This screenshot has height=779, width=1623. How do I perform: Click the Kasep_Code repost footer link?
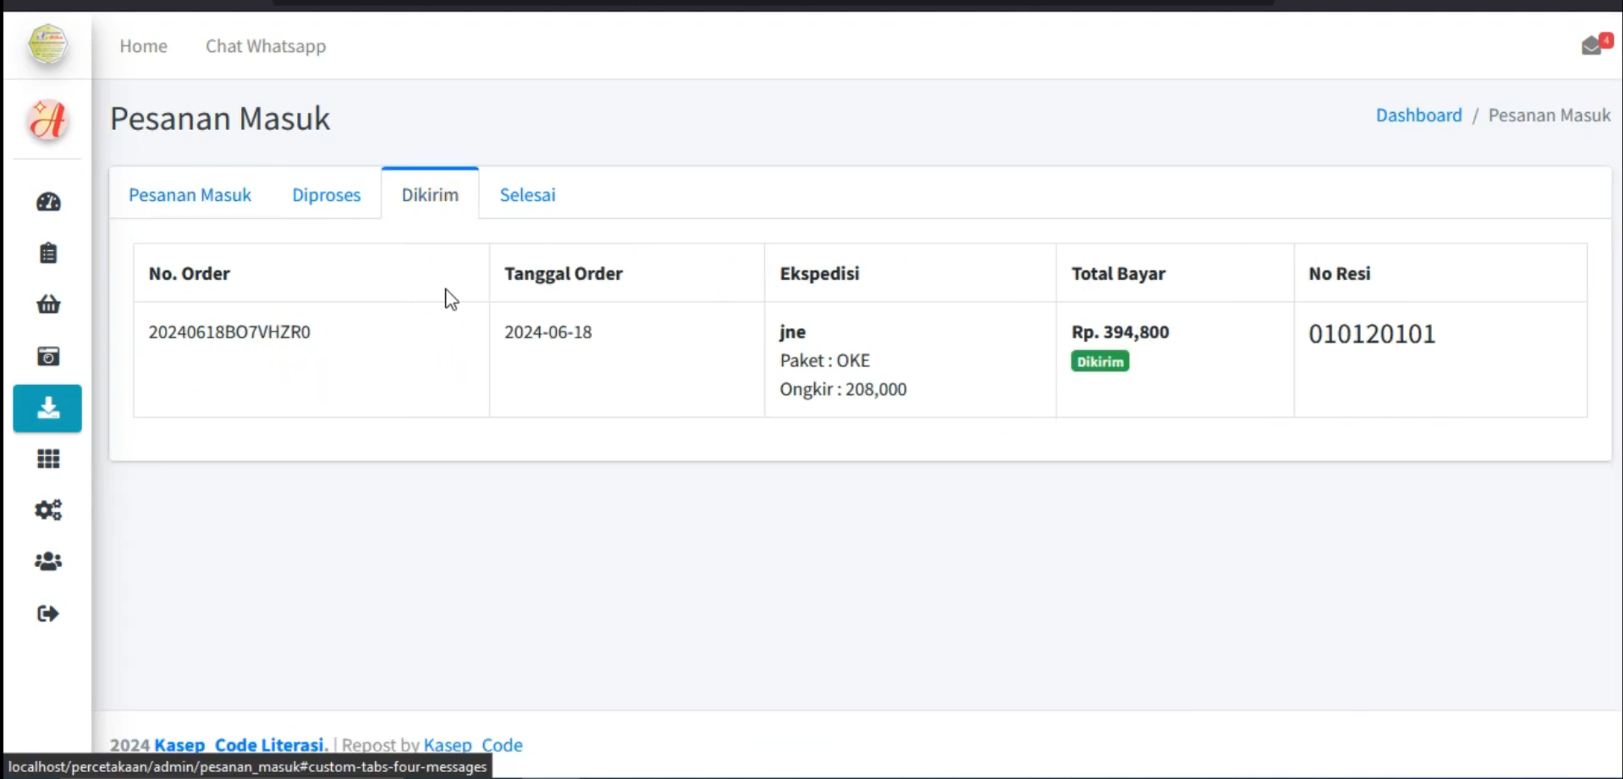click(473, 744)
